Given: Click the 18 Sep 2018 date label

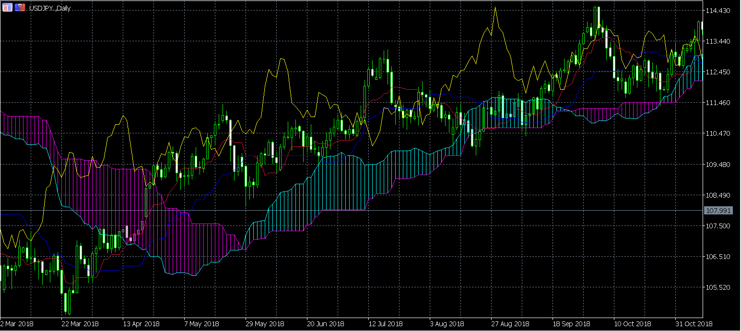Looking at the screenshot, I should pos(571,324).
